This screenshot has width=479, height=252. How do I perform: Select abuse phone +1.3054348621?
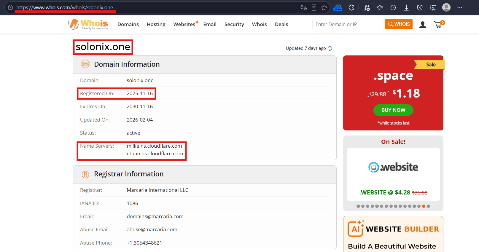[144, 243]
